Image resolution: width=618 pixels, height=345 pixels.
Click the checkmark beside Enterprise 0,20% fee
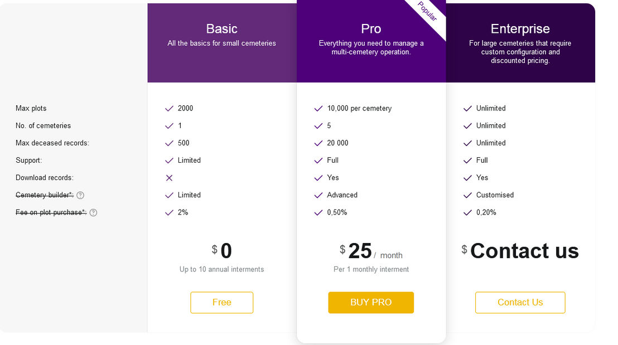(x=467, y=213)
